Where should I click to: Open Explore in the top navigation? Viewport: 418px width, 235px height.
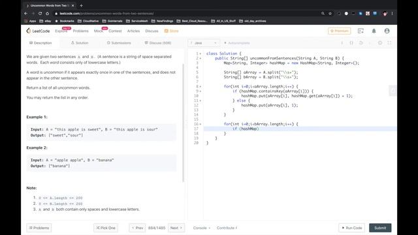click(x=61, y=31)
